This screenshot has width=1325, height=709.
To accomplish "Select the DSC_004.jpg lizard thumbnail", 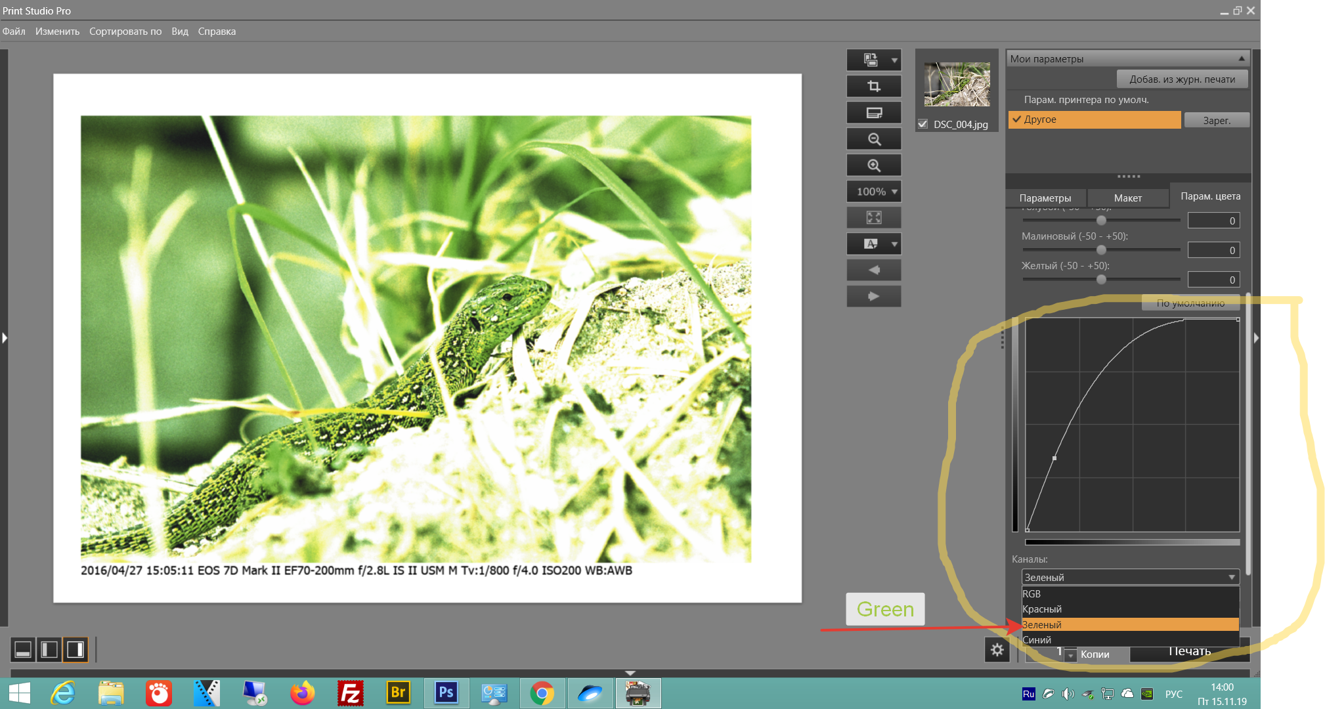I will coord(957,84).
